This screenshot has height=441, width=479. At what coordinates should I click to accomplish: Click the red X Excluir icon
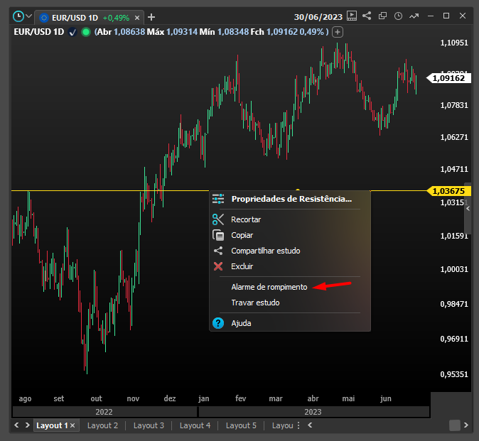[x=218, y=266]
